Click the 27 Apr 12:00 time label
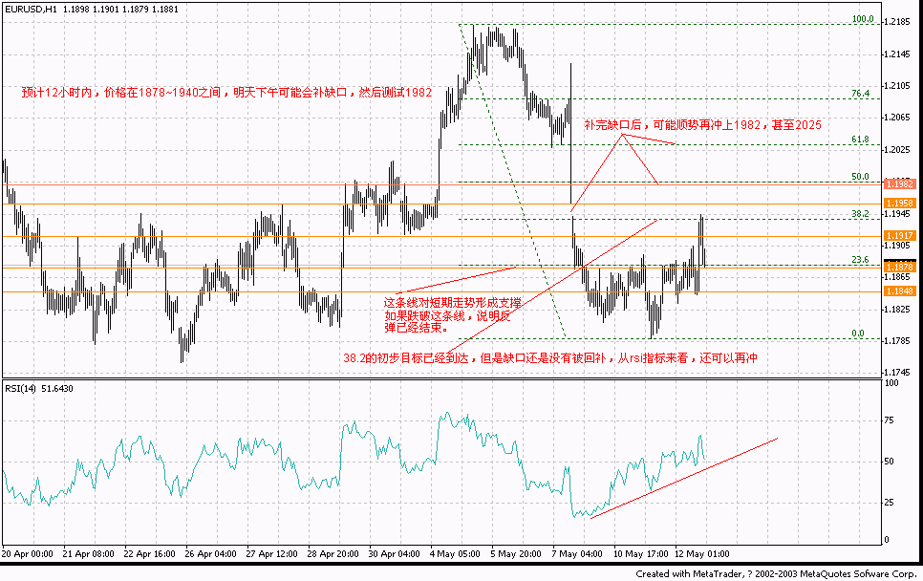This screenshot has height=581, width=923. tap(272, 554)
